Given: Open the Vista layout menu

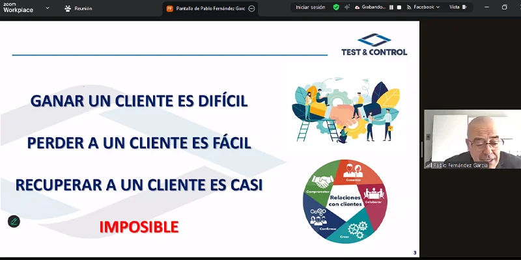Looking at the screenshot, I should pos(457,7).
